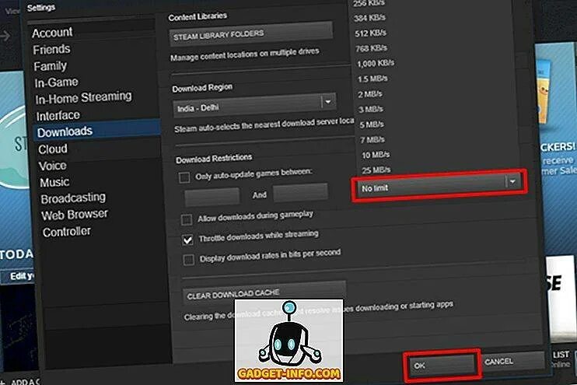Click the auto-update start time field
The height and width of the screenshot is (385, 577).
click(x=212, y=197)
